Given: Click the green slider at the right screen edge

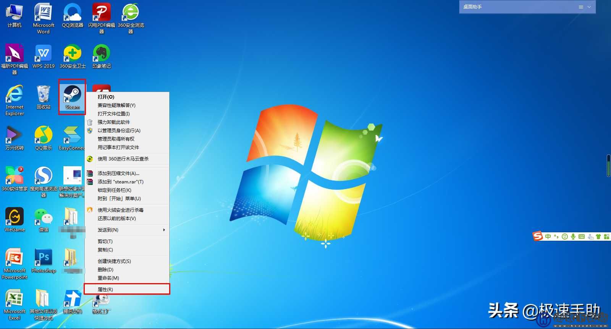Looking at the screenshot, I should [x=609, y=165].
